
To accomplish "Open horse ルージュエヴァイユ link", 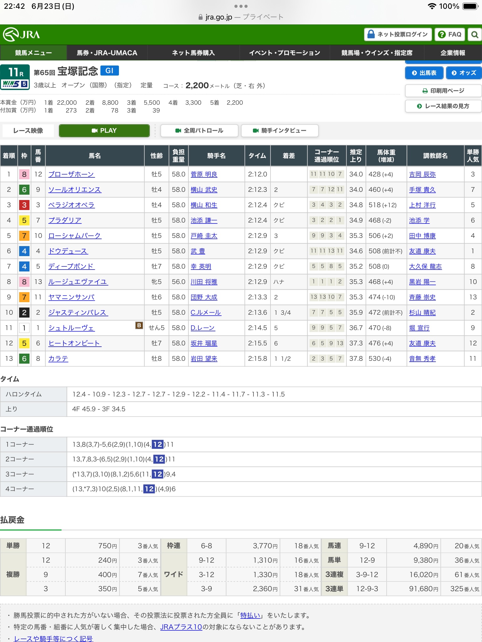I will pos(78,282).
